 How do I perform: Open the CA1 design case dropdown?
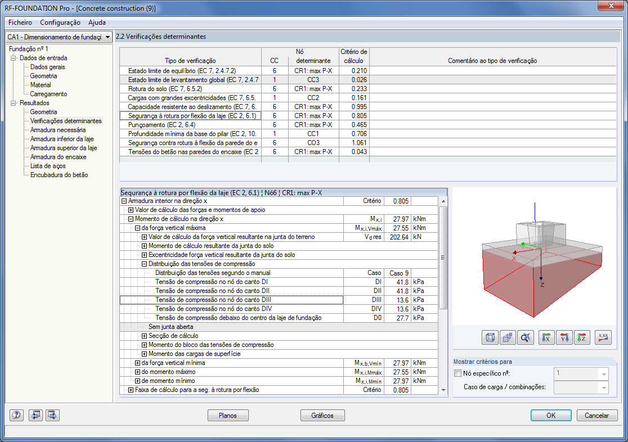click(107, 37)
